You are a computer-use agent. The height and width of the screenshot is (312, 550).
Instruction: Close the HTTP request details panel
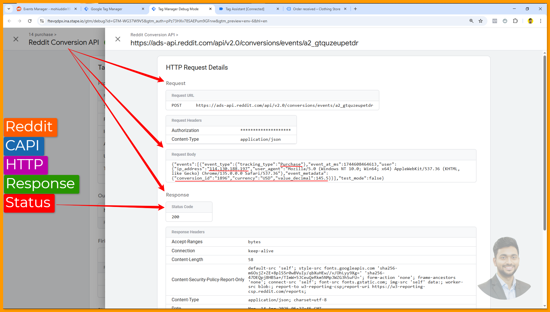tap(118, 39)
